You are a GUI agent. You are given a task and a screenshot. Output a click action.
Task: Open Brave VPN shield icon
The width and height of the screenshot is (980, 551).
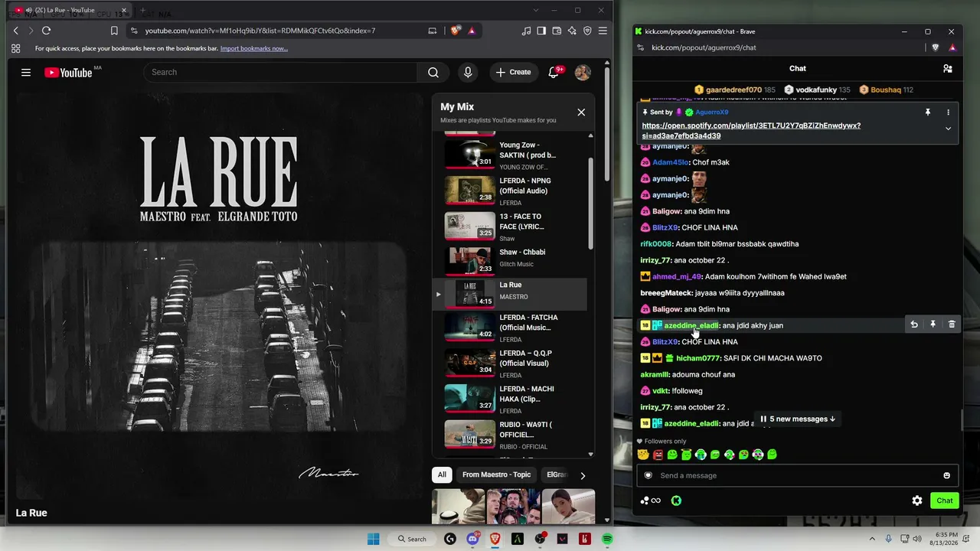(x=587, y=31)
